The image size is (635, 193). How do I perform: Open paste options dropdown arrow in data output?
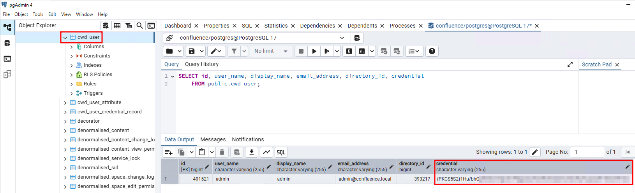pyautogui.click(x=212, y=152)
